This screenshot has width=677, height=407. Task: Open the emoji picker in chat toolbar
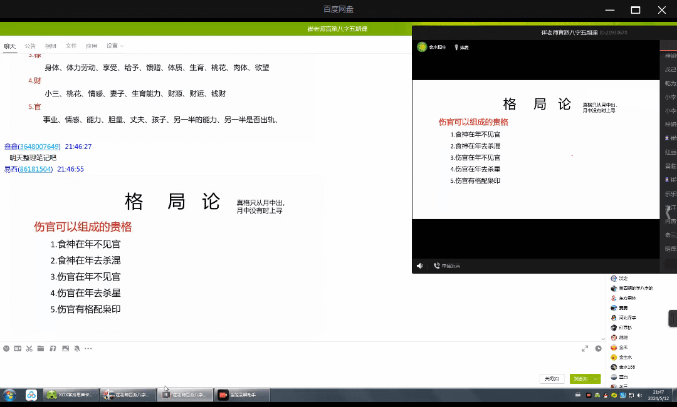[6, 348]
